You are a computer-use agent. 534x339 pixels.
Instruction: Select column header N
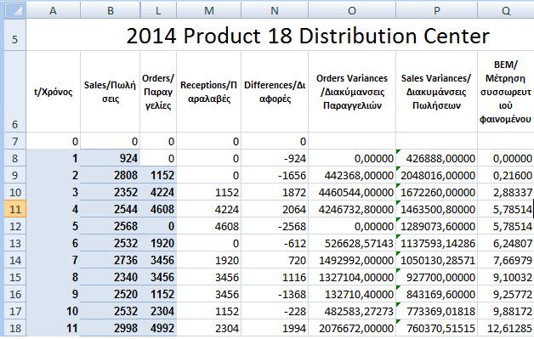coord(275,10)
